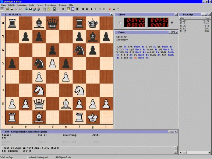Click the red left arrow toolbar icon

[x=110, y=9]
